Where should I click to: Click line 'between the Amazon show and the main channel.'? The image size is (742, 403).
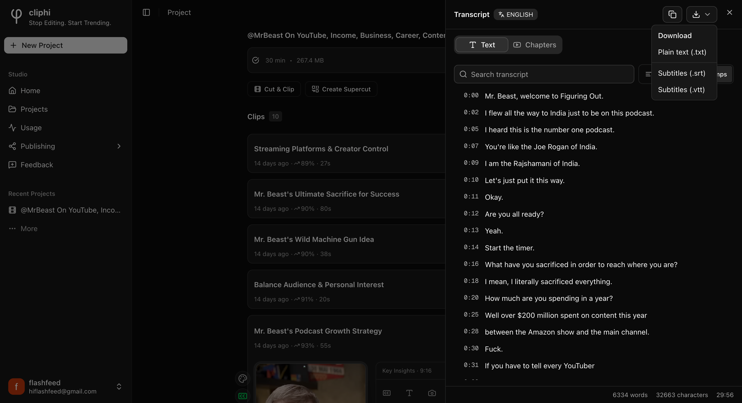567,332
